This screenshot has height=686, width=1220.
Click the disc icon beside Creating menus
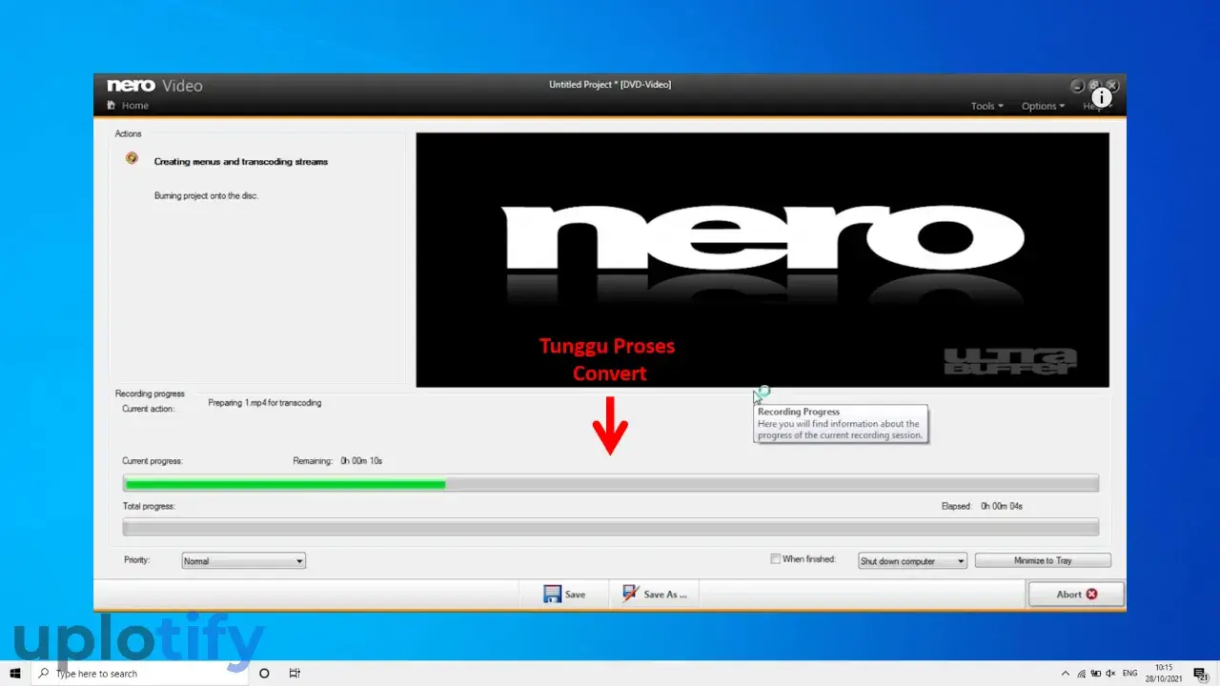[x=132, y=158]
